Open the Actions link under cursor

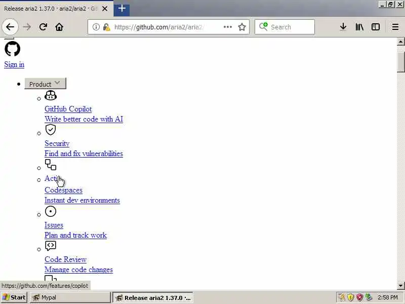point(52,178)
